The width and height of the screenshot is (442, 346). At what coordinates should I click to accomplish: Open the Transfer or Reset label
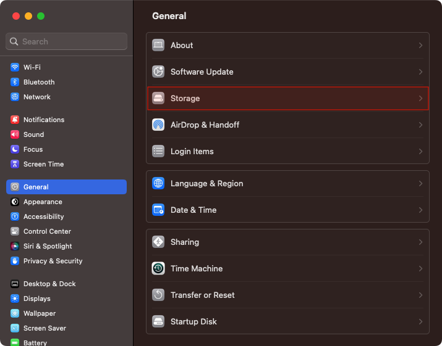[x=202, y=295]
